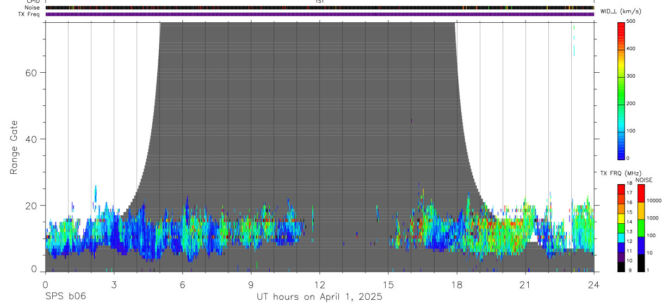Click the 'WID⊥ (km/s)' colorbar title

[620, 11]
